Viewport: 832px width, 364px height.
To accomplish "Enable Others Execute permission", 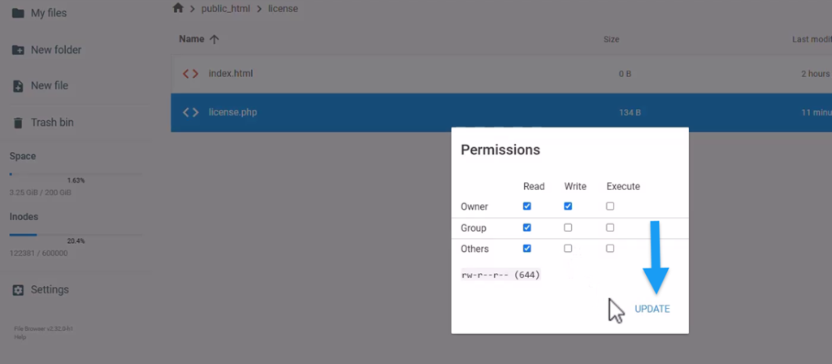I will [610, 249].
